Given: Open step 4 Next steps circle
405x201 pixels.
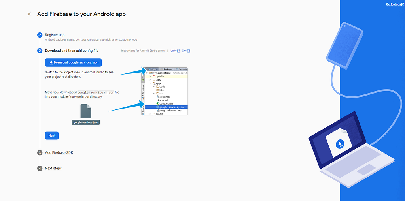Looking at the screenshot, I should (40, 169).
